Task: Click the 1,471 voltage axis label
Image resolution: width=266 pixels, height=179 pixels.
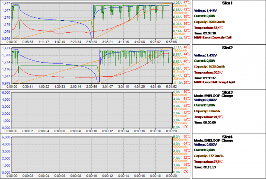Action: pyautogui.click(x=6, y=48)
